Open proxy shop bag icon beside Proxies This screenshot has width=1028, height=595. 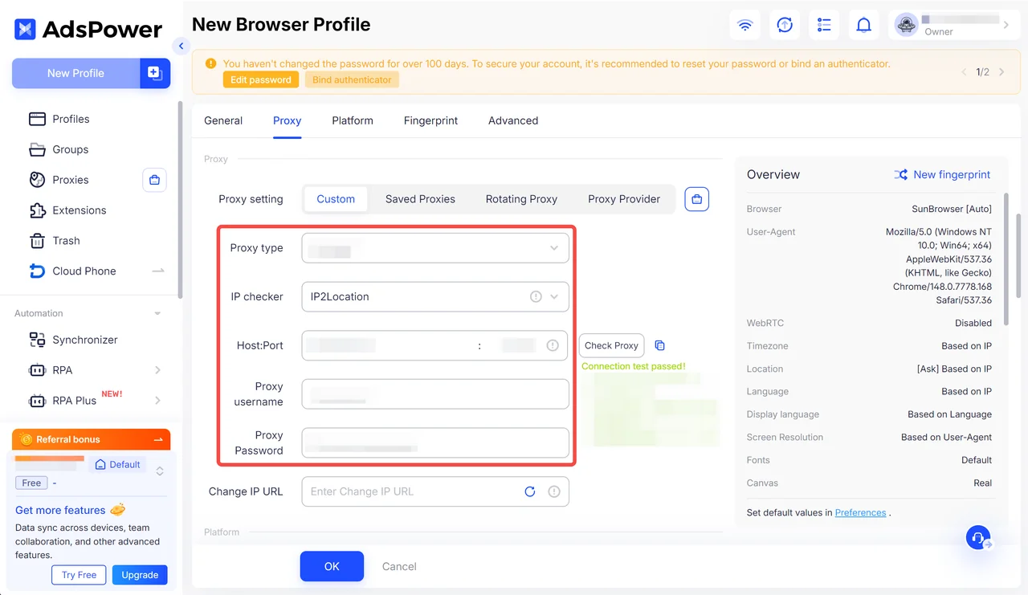[154, 180]
